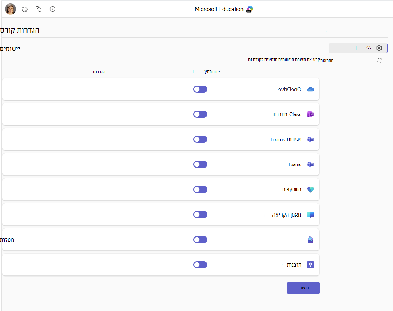Image resolution: width=393 pixels, height=311 pixels.
Task: Open the connections diagram icon in header
Action: [39, 9]
